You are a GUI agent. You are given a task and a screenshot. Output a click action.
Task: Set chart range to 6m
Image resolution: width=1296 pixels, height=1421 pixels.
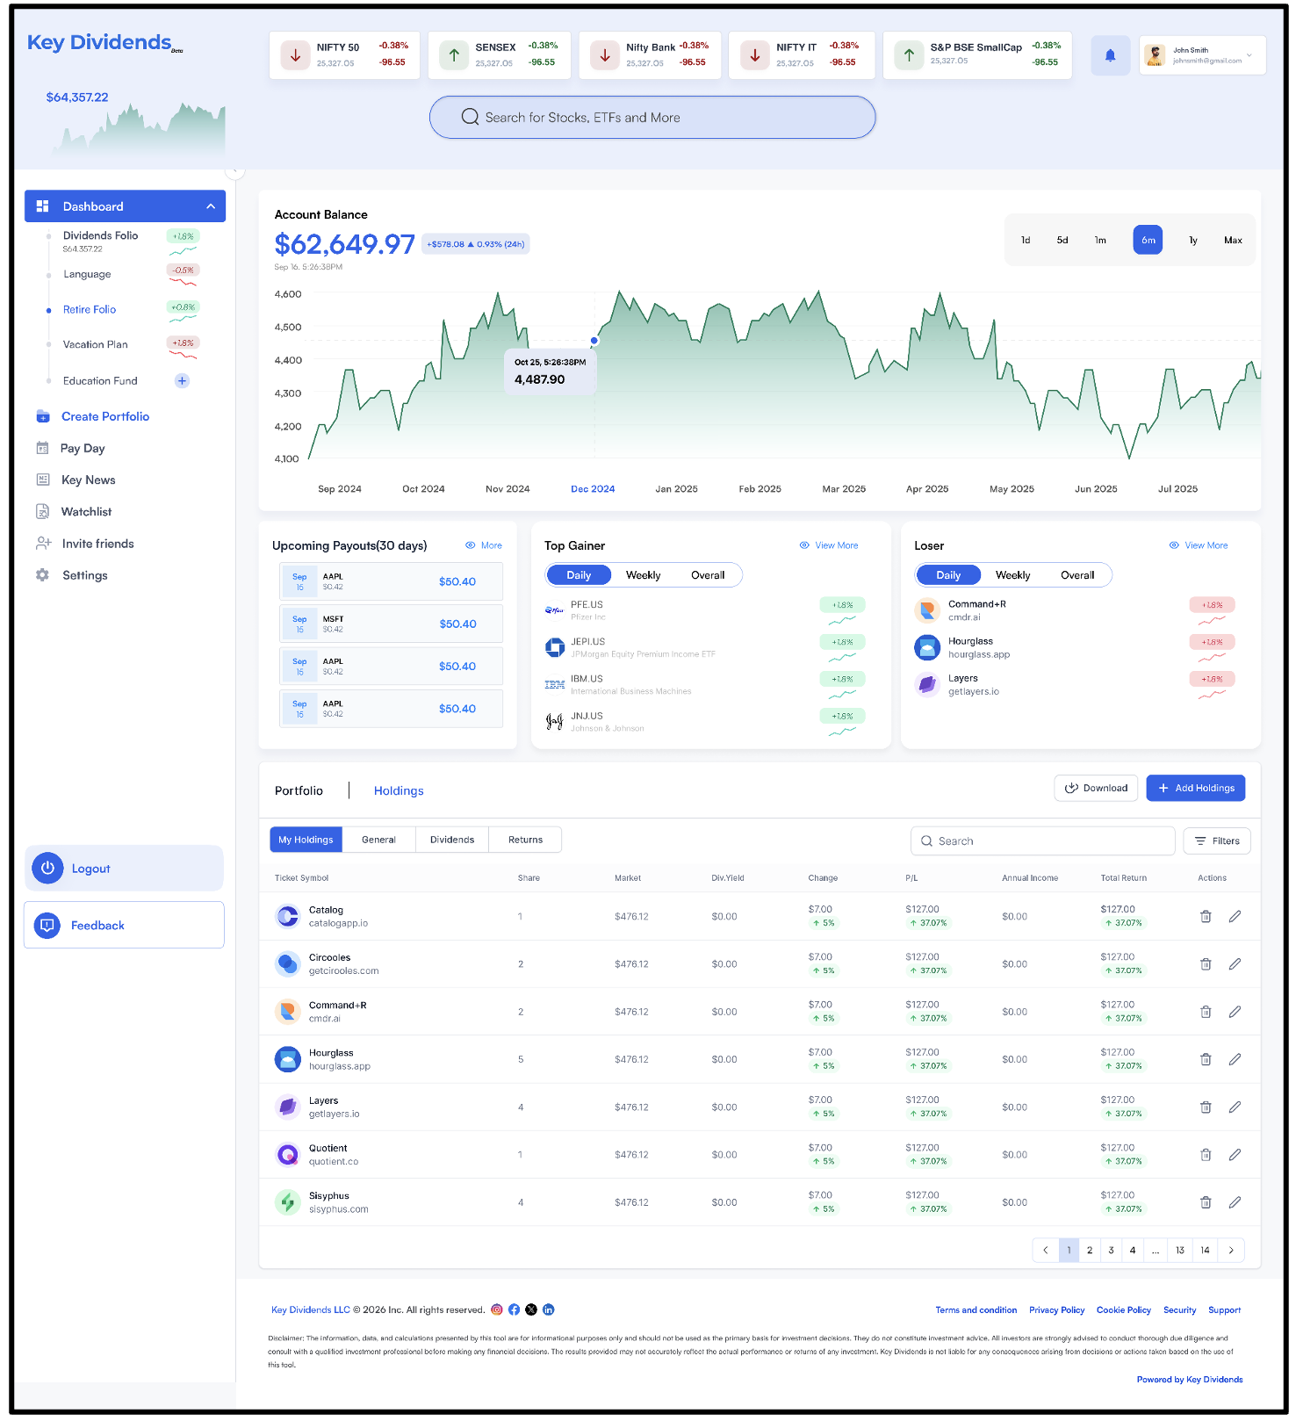[x=1148, y=240]
